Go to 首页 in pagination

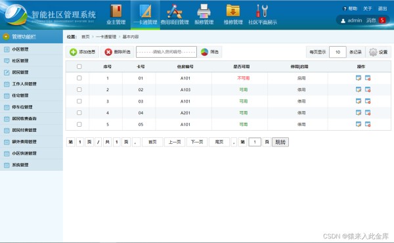[152, 142]
